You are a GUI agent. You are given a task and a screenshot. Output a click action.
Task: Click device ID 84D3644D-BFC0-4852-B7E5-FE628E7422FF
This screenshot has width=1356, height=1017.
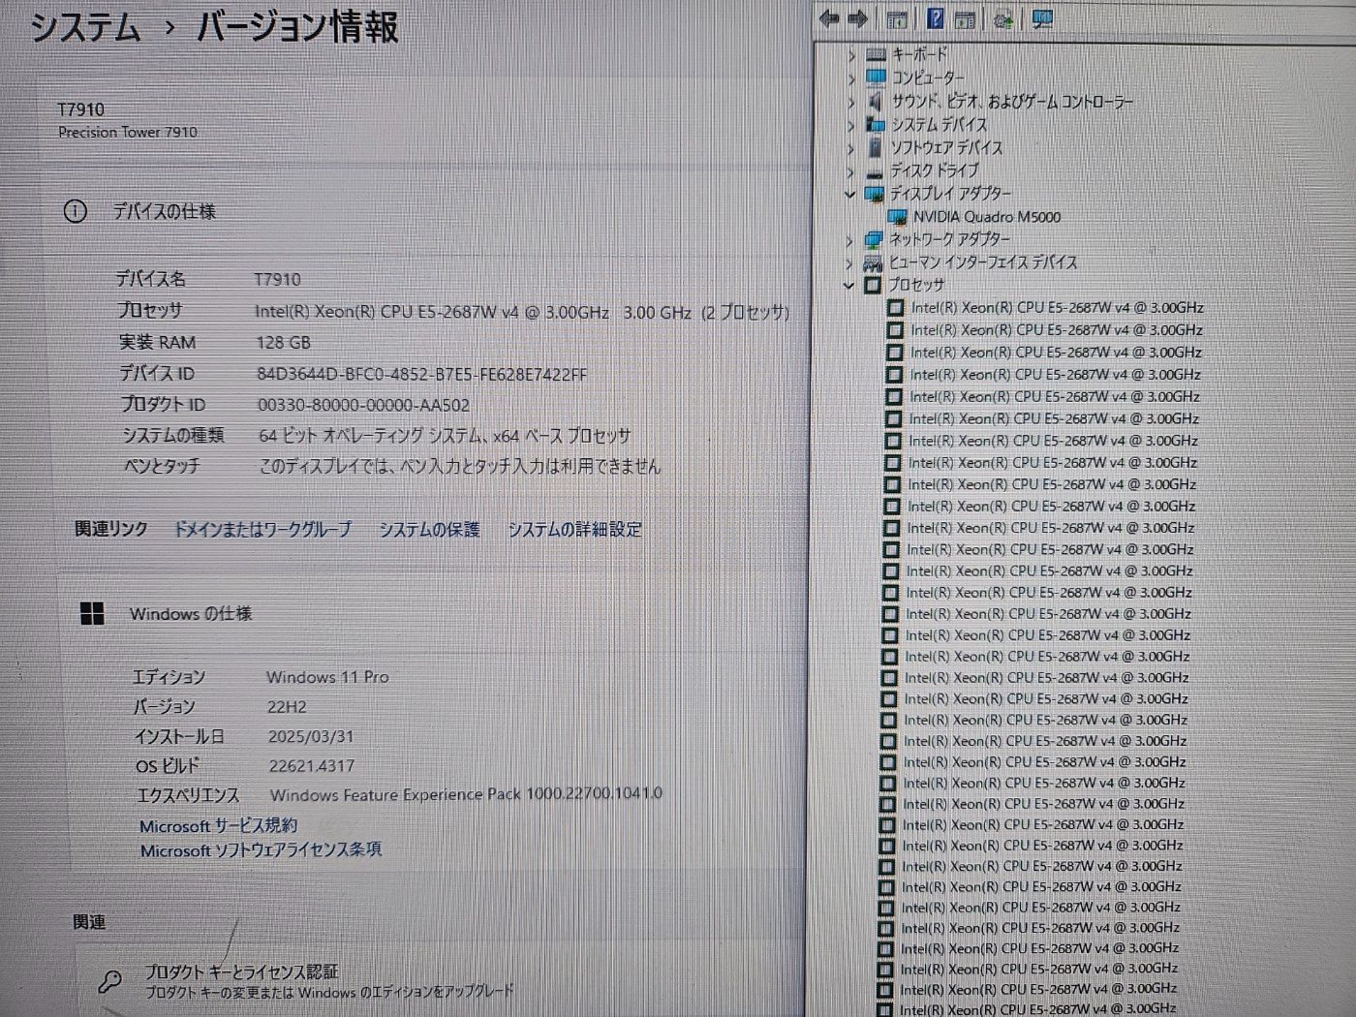[421, 374]
